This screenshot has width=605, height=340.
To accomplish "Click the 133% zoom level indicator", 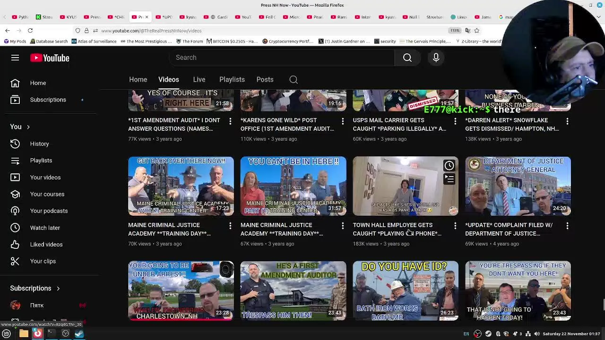I will coord(455,31).
